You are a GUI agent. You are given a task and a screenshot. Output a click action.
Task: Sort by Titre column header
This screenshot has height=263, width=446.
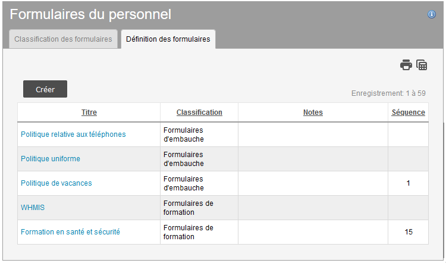pos(89,112)
